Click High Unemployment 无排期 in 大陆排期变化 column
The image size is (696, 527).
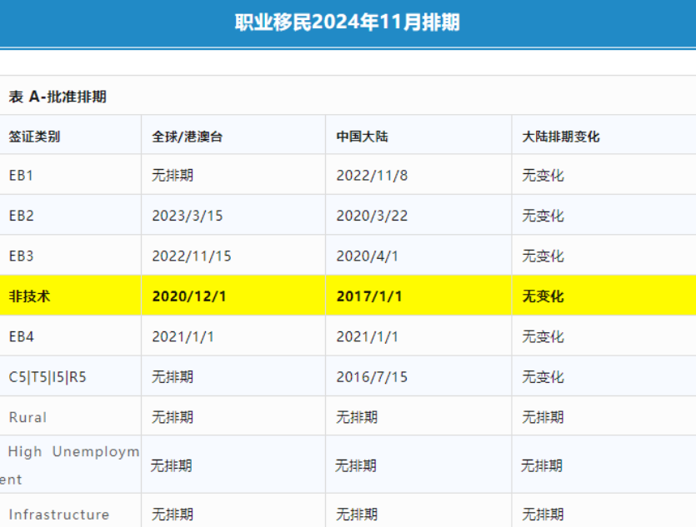pos(542,466)
